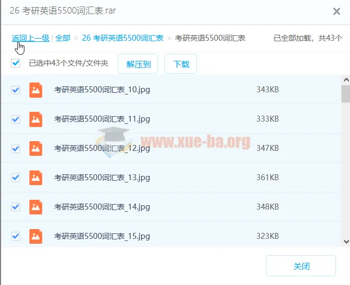Click scrollbar down arrow in file list

345,242
